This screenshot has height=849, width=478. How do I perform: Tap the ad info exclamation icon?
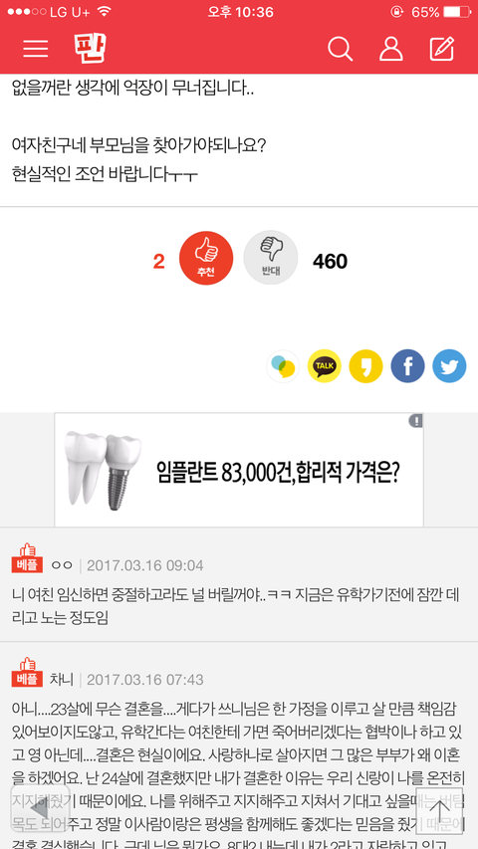(415, 421)
